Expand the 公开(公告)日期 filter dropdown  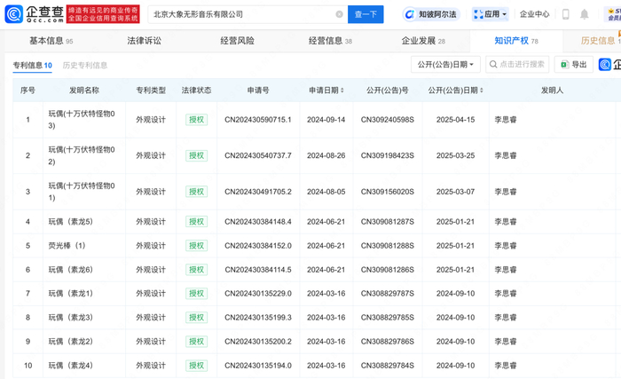tap(445, 65)
